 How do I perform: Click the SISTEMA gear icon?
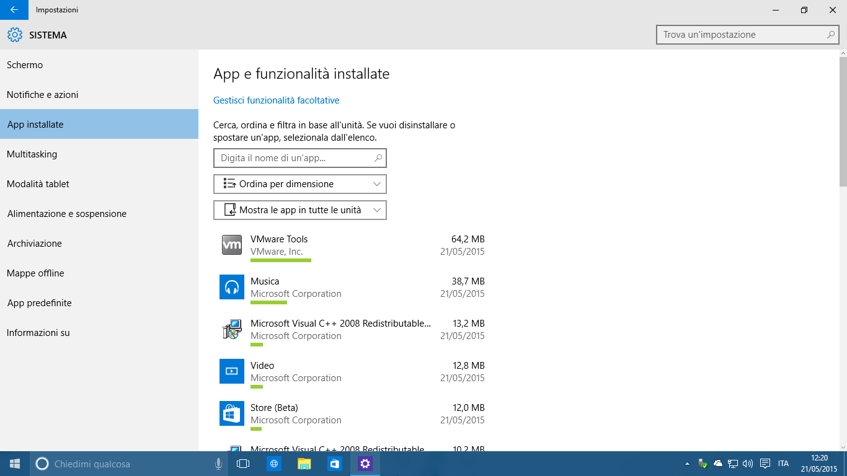[15, 35]
